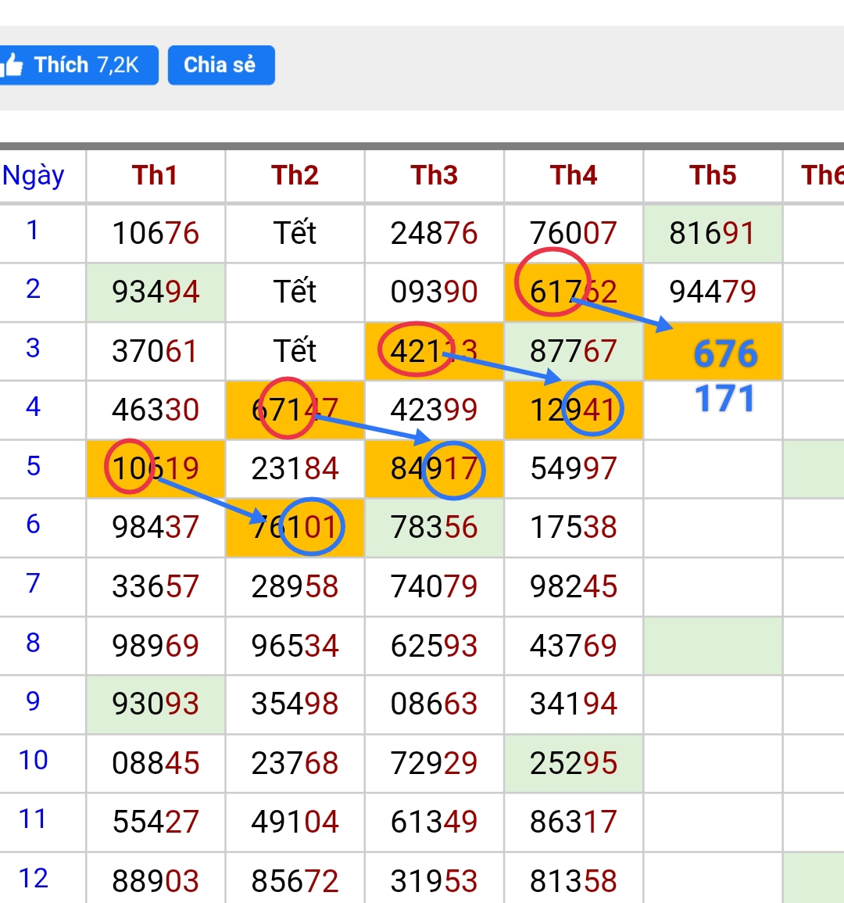Click the Ngày column header
Screen dimensions: 844x903
[34, 175]
